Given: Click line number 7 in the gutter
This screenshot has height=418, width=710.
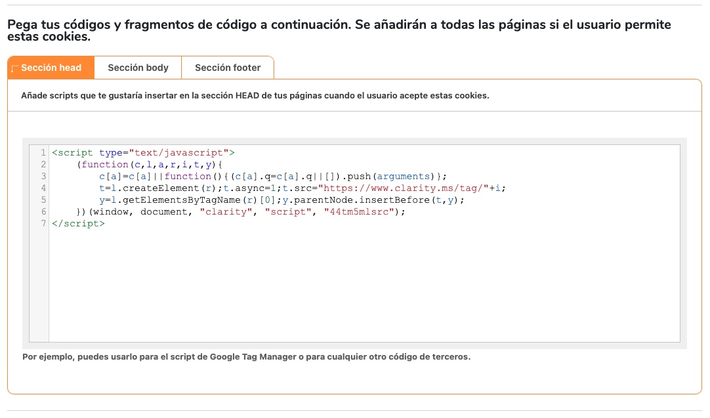Looking at the screenshot, I should tap(43, 224).
